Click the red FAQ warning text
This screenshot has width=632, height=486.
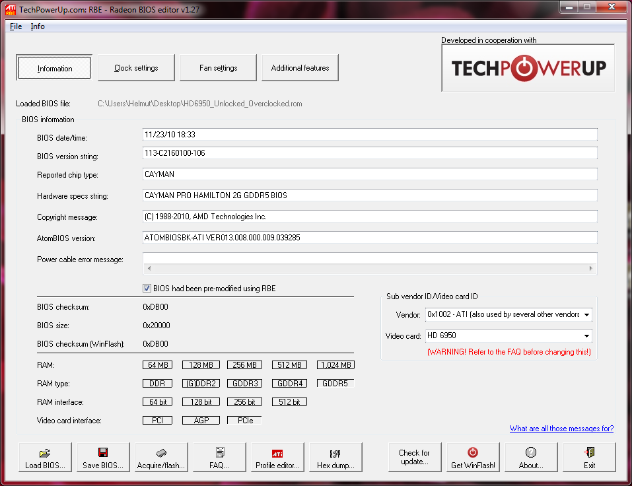(509, 352)
